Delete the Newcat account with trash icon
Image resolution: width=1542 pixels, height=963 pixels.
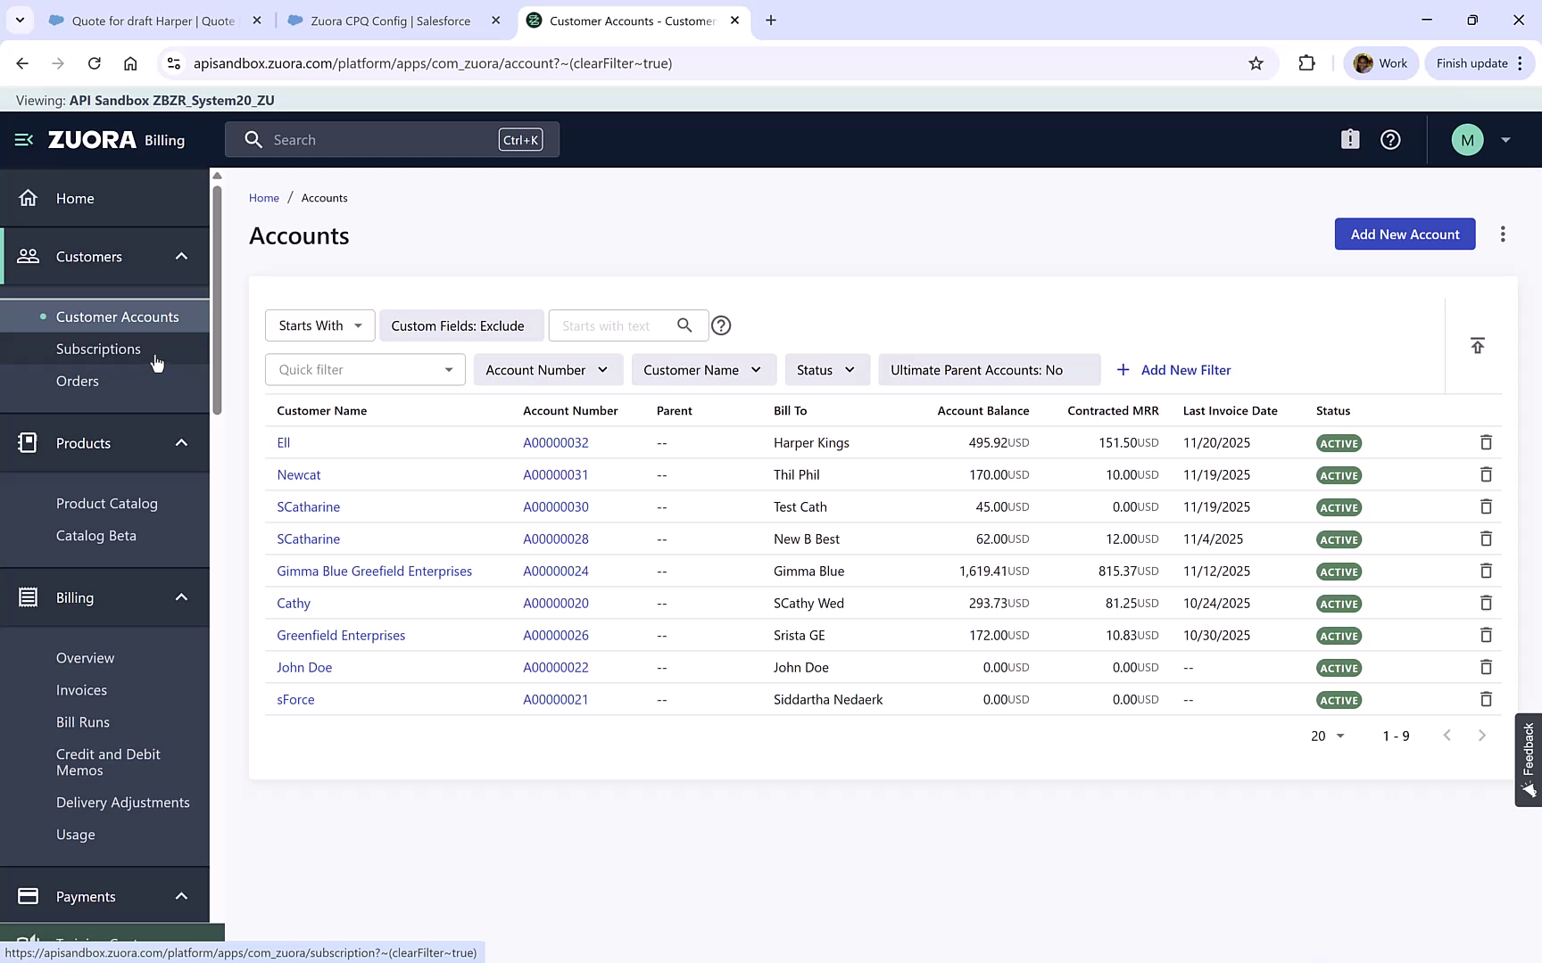[x=1487, y=474]
